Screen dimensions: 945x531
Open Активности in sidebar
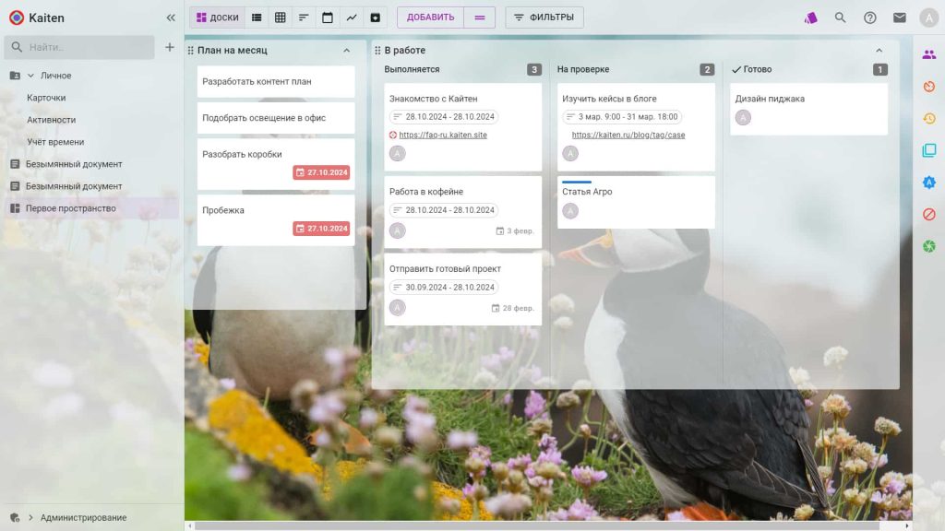point(52,120)
